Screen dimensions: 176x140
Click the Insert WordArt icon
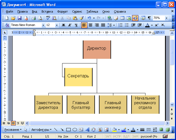click(x=87, y=130)
